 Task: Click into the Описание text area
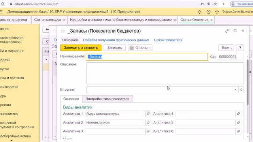[x=165, y=73]
